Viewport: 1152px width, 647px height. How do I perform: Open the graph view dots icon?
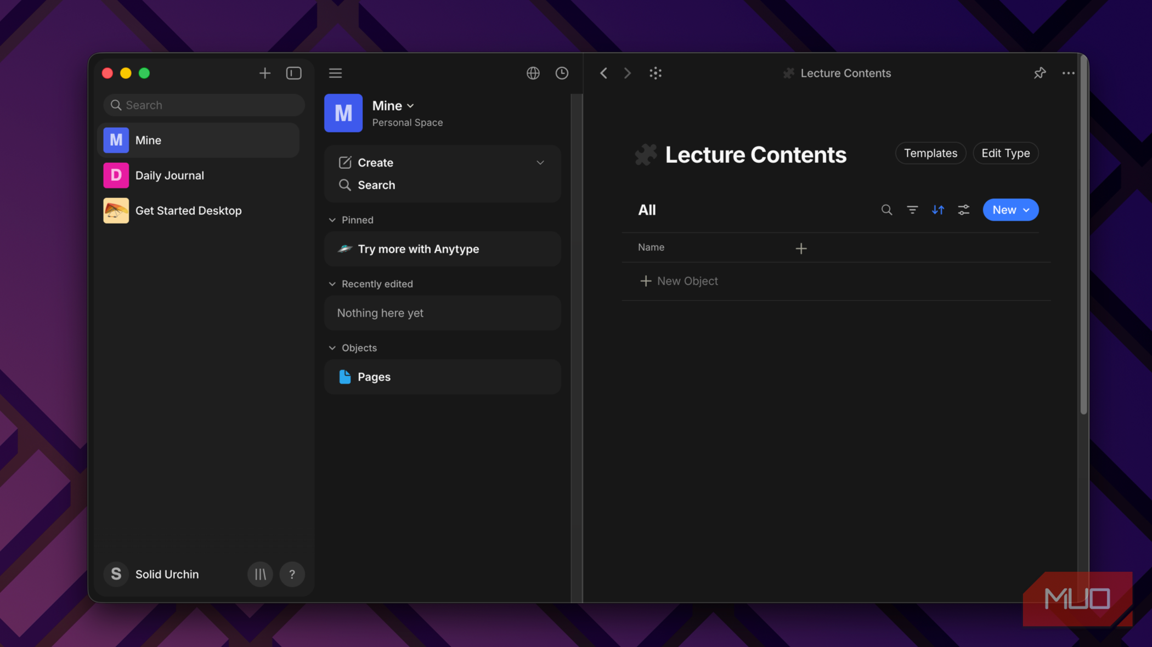[x=656, y=73]
